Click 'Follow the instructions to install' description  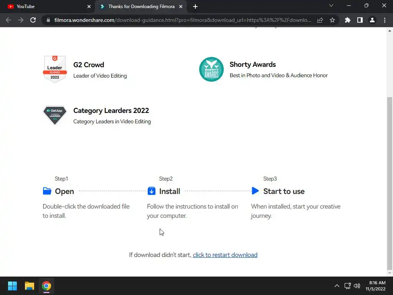[x=193, y=211]
